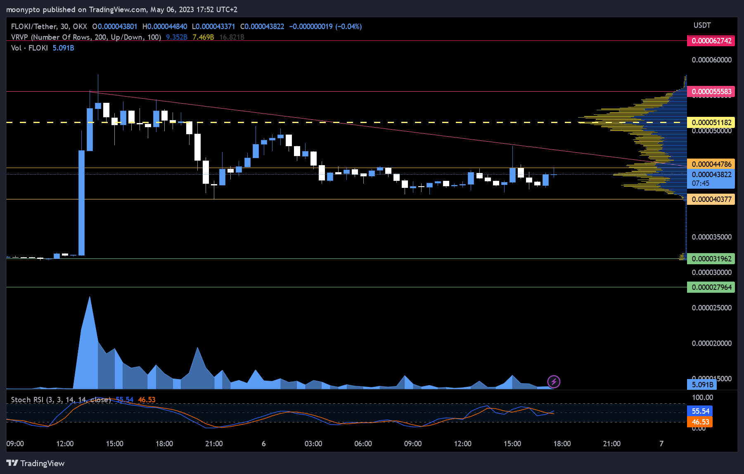The height and width of the screenshot is (474, 744).
Task: Click the 12:00 time label left of 15:00
Action: (x=65, y=444)
